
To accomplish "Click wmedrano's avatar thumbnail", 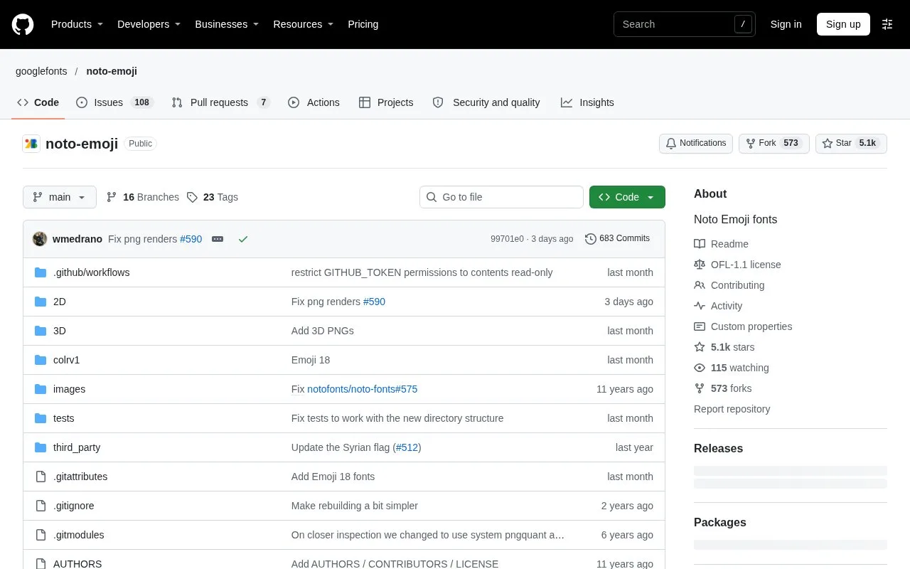I will 40,239.
